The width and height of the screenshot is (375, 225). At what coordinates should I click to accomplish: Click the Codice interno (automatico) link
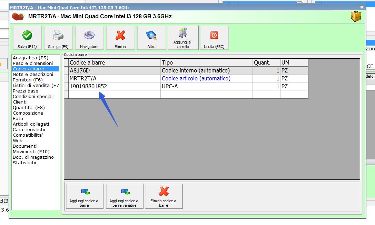[196, 70]
